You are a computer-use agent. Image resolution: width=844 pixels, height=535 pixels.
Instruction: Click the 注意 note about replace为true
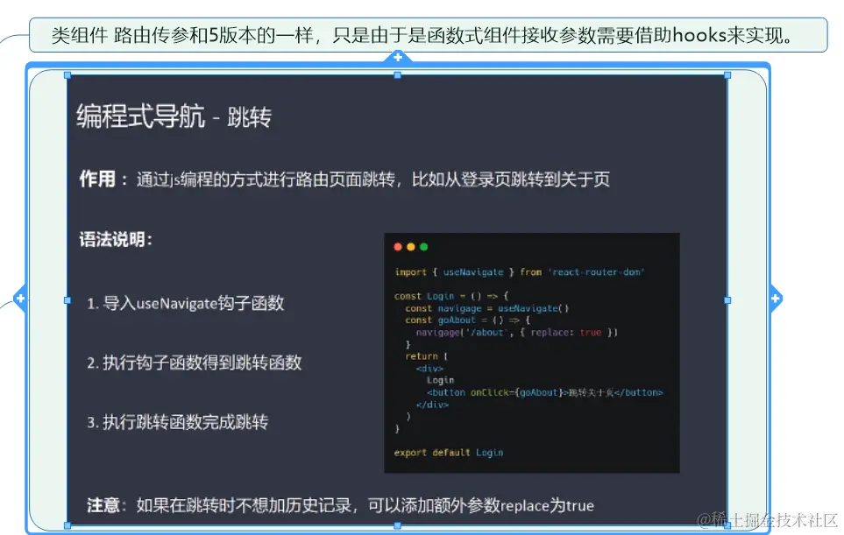[x=340, y=505]
